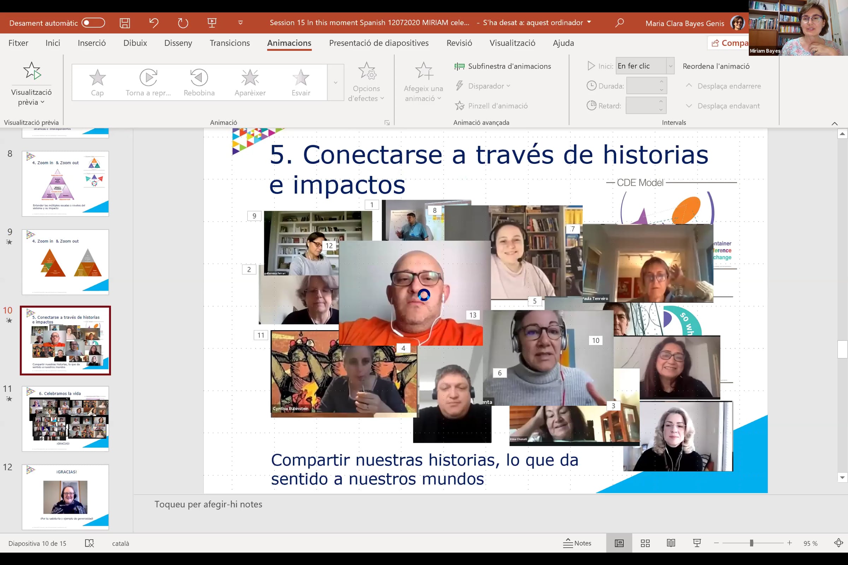Select slide 11 thumbnail Celebramos la vida

(65, 419)
